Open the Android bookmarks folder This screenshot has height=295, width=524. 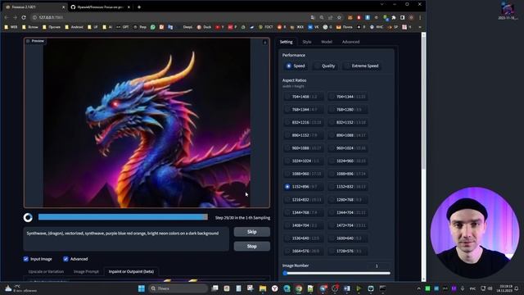click(x=74, y=27)
